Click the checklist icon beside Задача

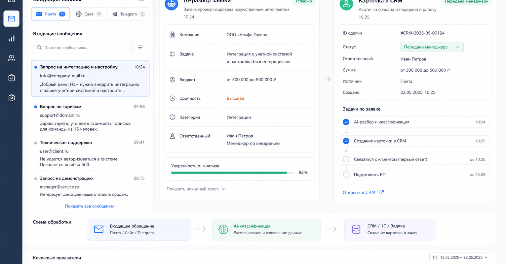click(x=172, y=54)
